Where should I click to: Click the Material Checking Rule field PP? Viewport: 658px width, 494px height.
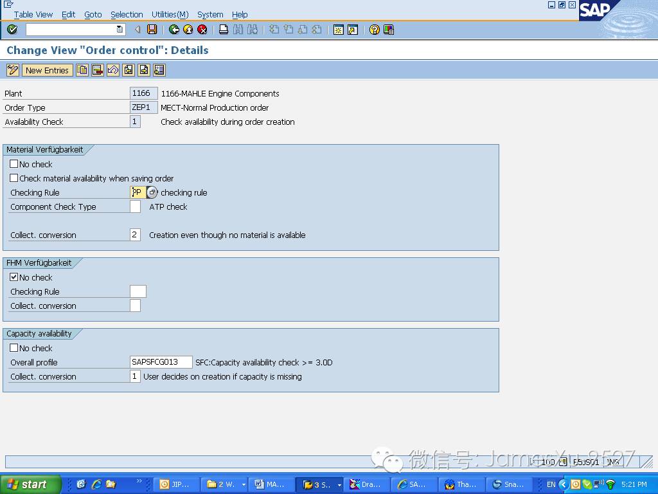138,192
